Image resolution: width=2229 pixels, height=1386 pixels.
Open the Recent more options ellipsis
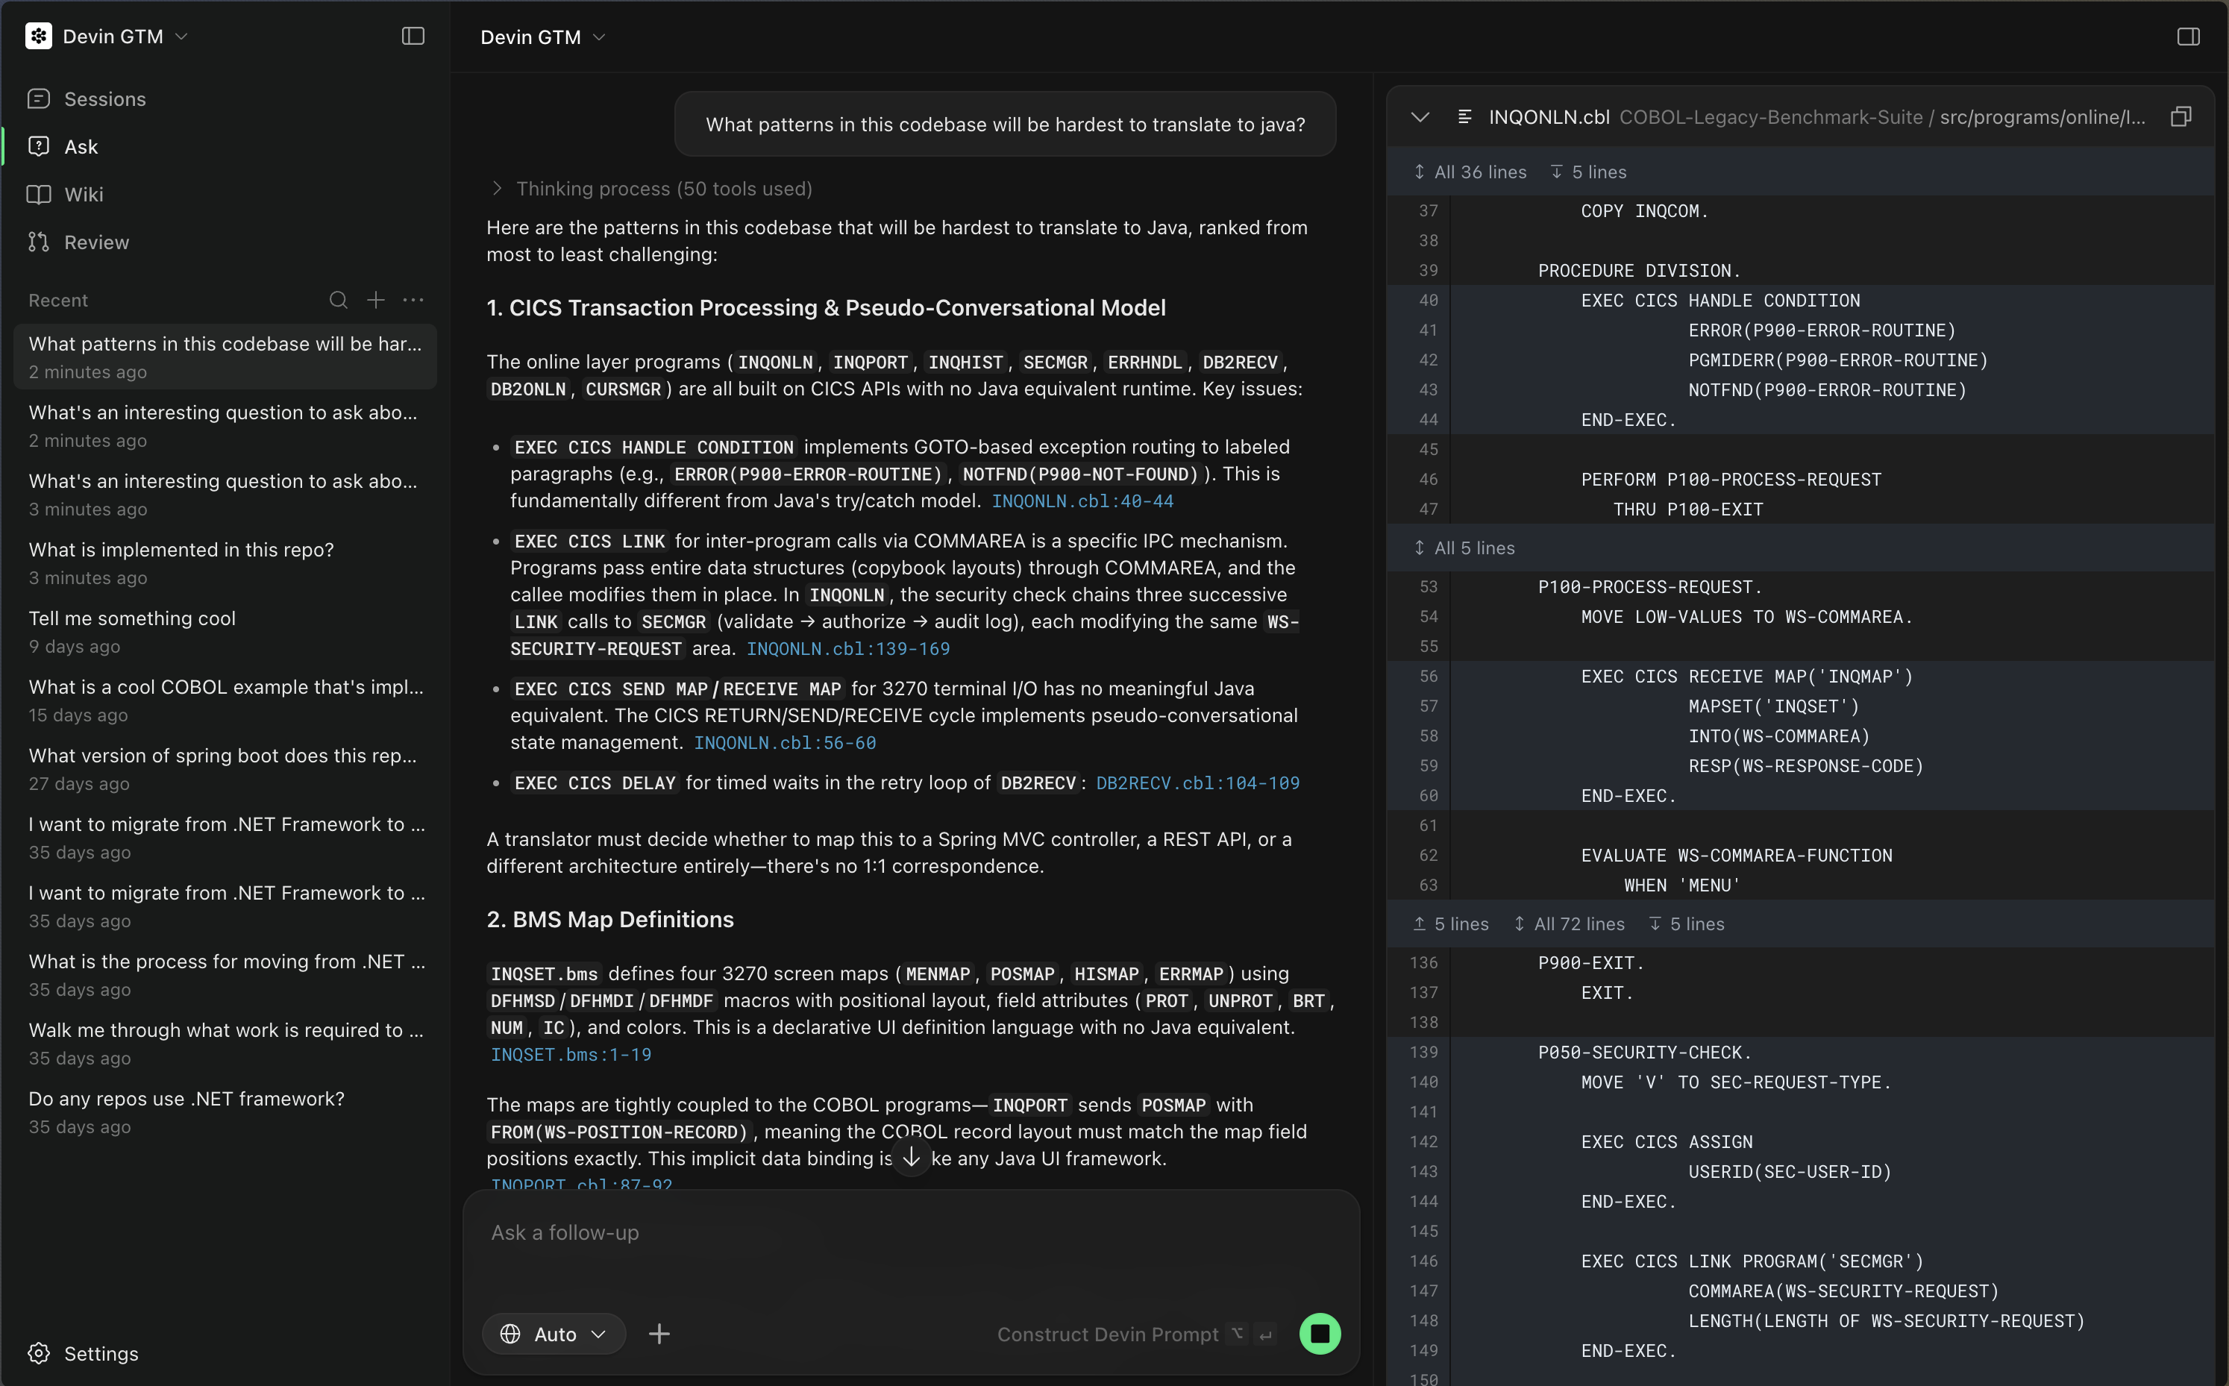[x=413, y=300]
